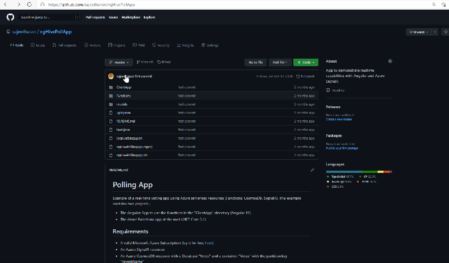Viewport: 449px width, 263px height.
Task: Click the green C# segment of languages bar
Action: pyautogui.click(x=370, y=172)
